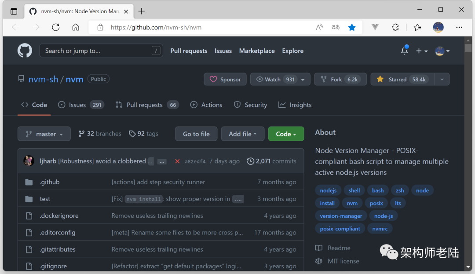Open the commit history clock icon

pos(251,161)
